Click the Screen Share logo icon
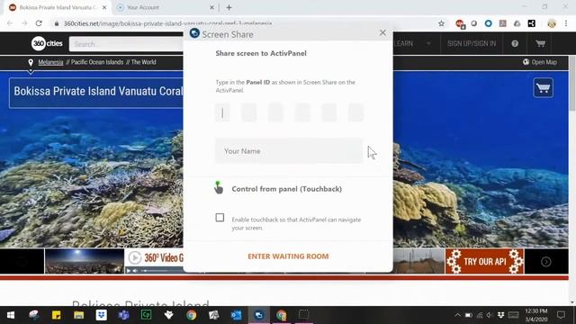The height and width of the screenshot is (324, 576). 194,33
